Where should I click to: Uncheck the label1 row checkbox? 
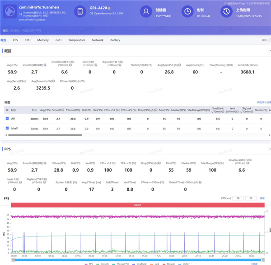coord(7,129)
